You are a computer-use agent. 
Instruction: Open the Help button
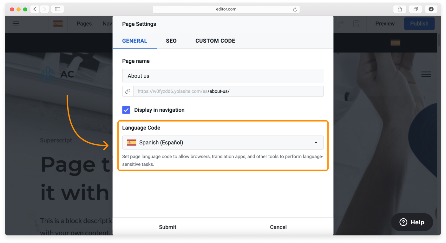pos(412,222)
